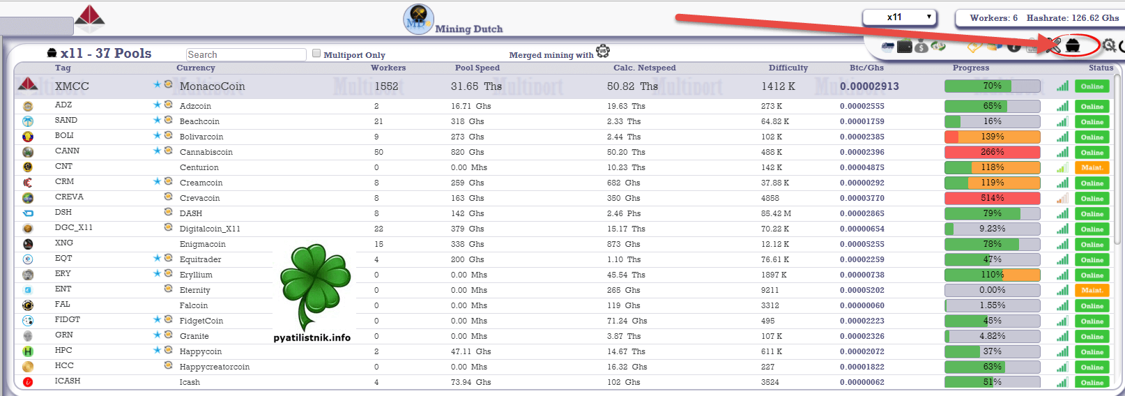The image size is (1125, 396).
Task: Click the Btc/Ghs value 0.00002913
Action: click(x=869, y=86)
